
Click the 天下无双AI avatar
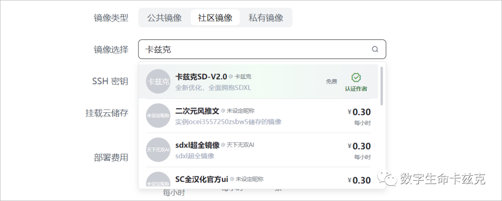pyautogui.click(x=158, y=150)
